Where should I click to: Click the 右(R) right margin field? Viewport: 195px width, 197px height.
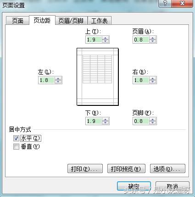tap(141, 80)
